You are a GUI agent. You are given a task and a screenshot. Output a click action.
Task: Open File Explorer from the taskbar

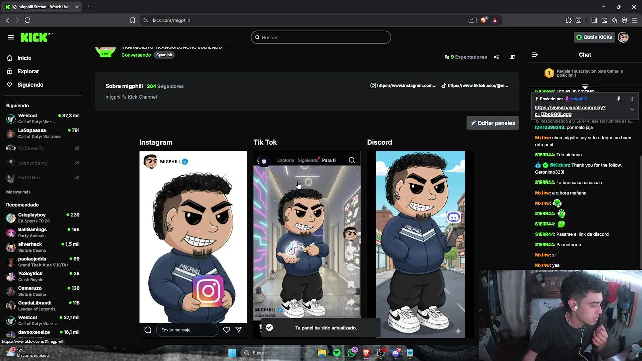[322, 353]
